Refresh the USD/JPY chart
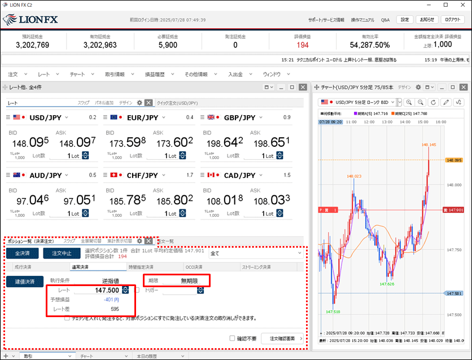The height and width of the screenshot is (360, 472). click(x=434, y=102)
